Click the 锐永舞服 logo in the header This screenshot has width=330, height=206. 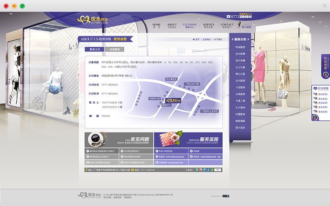click(93, 20)
